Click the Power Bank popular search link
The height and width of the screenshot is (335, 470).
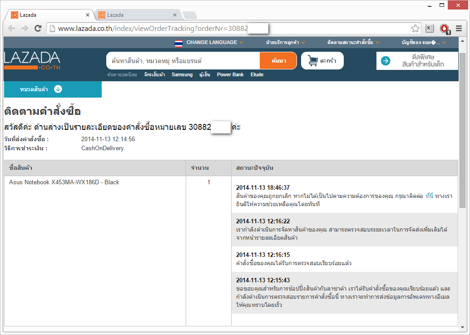(230, 74)
